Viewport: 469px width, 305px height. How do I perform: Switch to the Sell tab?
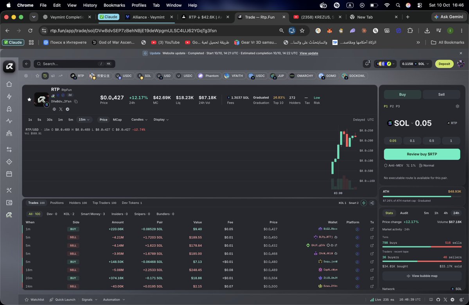click(441, 95)
